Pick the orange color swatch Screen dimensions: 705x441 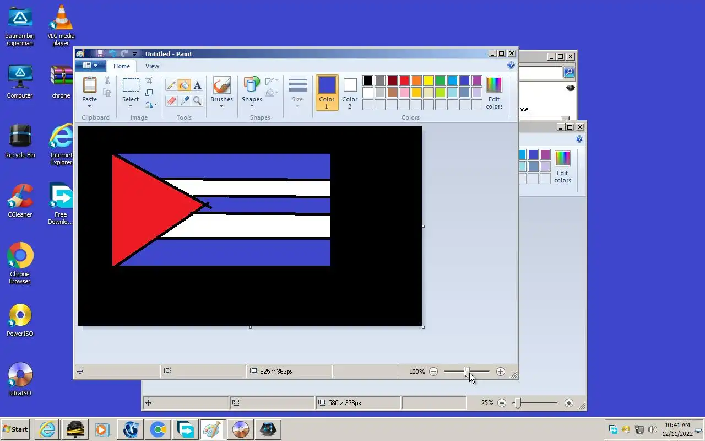click(x=416, y=80)
